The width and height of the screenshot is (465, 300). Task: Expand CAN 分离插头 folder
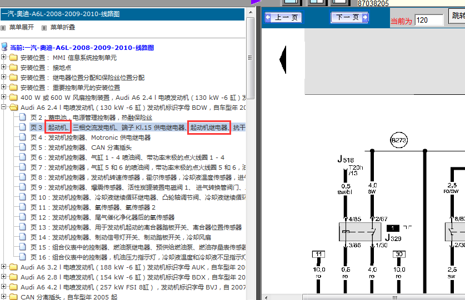point(3,297)
